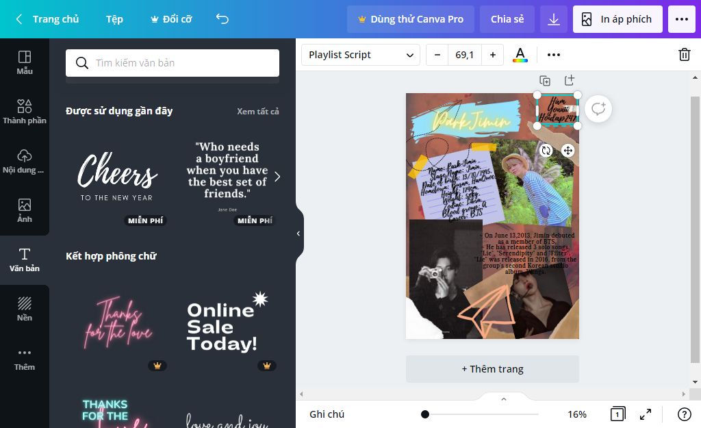Viewport: 701px width, 428px height.
Task: Click the 16% zoom level
Action: (576, 414)
